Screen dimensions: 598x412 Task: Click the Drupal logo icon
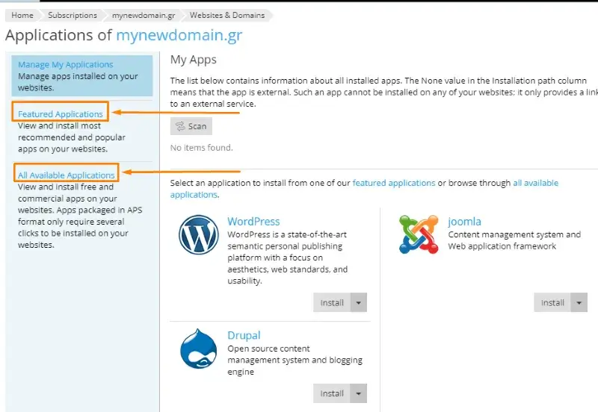[198, 349]
